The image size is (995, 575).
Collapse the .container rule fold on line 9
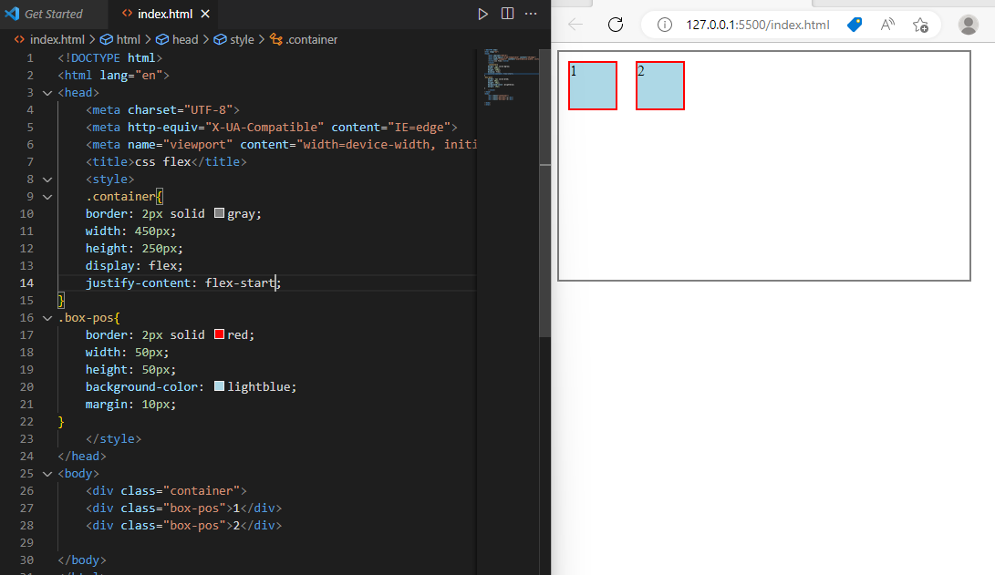47,197
